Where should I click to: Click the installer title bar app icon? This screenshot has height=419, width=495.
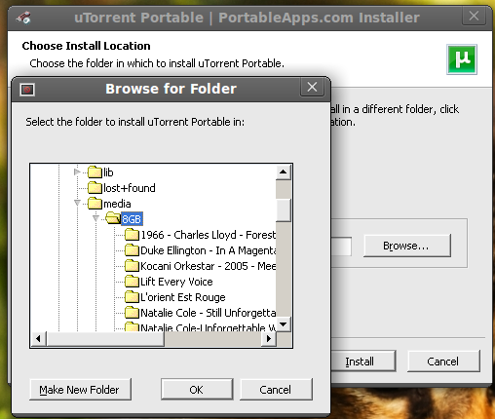click(23, 18)
